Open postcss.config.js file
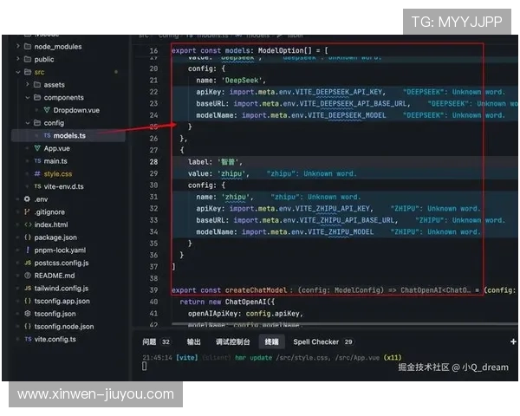520x416 pixels. click(62, 263)
